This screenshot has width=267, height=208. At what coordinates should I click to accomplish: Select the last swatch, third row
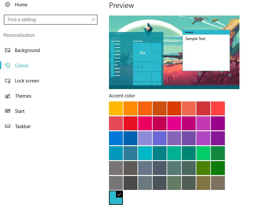point(218,138)
